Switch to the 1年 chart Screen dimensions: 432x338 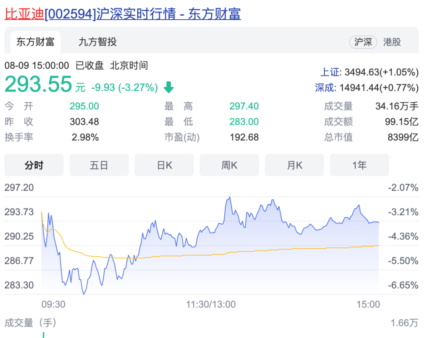[360, 165]
